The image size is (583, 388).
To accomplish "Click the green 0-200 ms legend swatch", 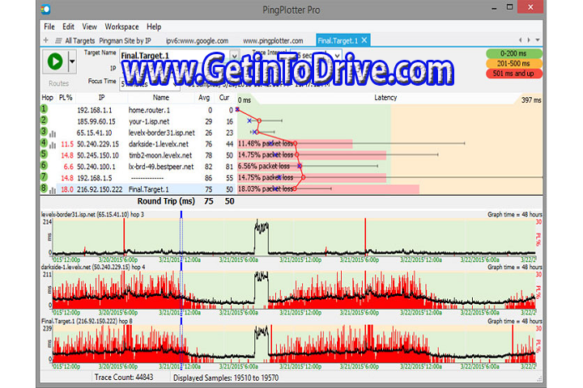I will coord(513,53).
